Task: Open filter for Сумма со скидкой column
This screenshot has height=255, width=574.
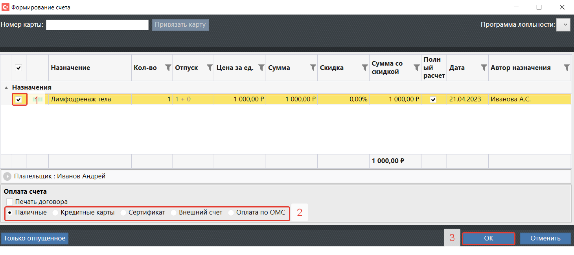Action: [417, 68]
